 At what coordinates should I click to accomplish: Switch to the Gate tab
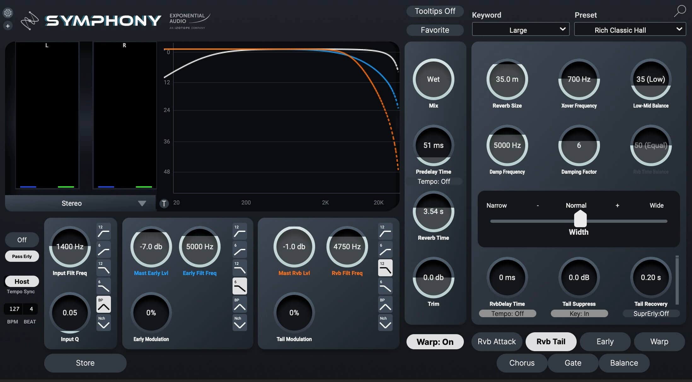(x=573, y=363)
